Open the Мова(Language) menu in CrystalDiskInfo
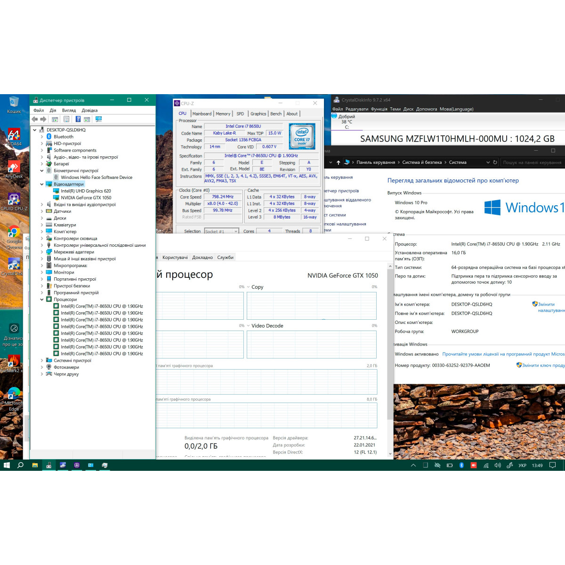This screenshot has width=565, height=565. point(456,109)
